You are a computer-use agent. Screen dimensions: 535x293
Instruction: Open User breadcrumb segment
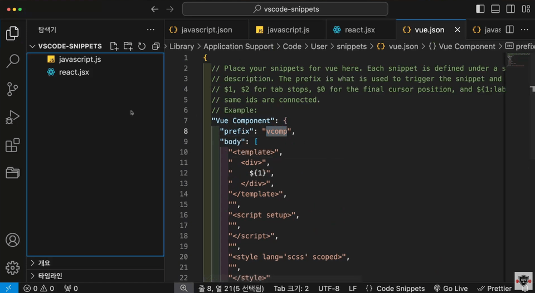pyautogui.click(x=319, y=46)
